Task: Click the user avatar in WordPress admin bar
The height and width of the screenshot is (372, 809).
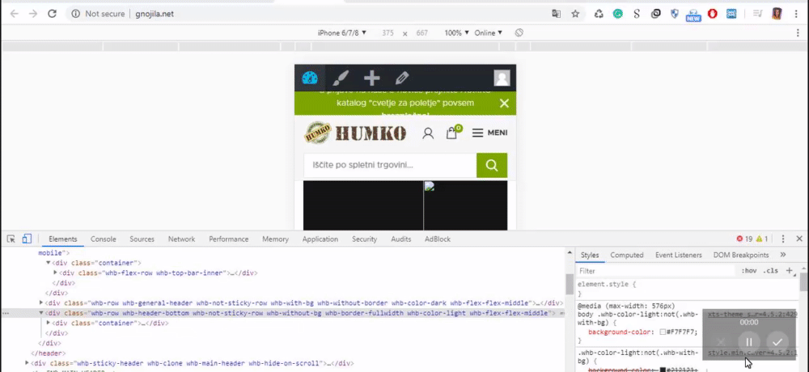Action: [x=502, y=78]
